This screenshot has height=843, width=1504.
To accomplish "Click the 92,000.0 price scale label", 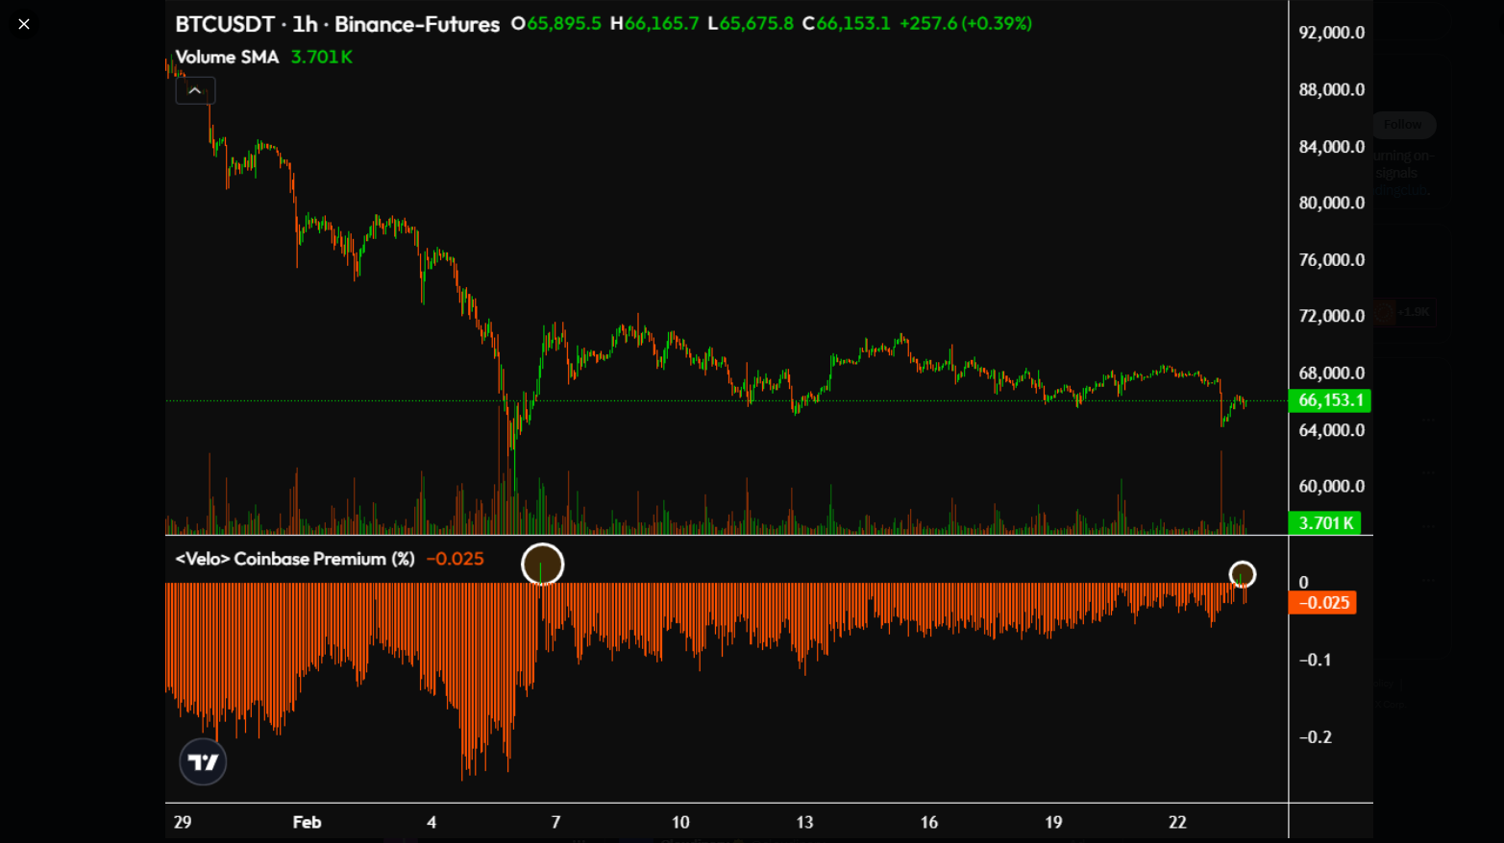I will click(1331, 32).
